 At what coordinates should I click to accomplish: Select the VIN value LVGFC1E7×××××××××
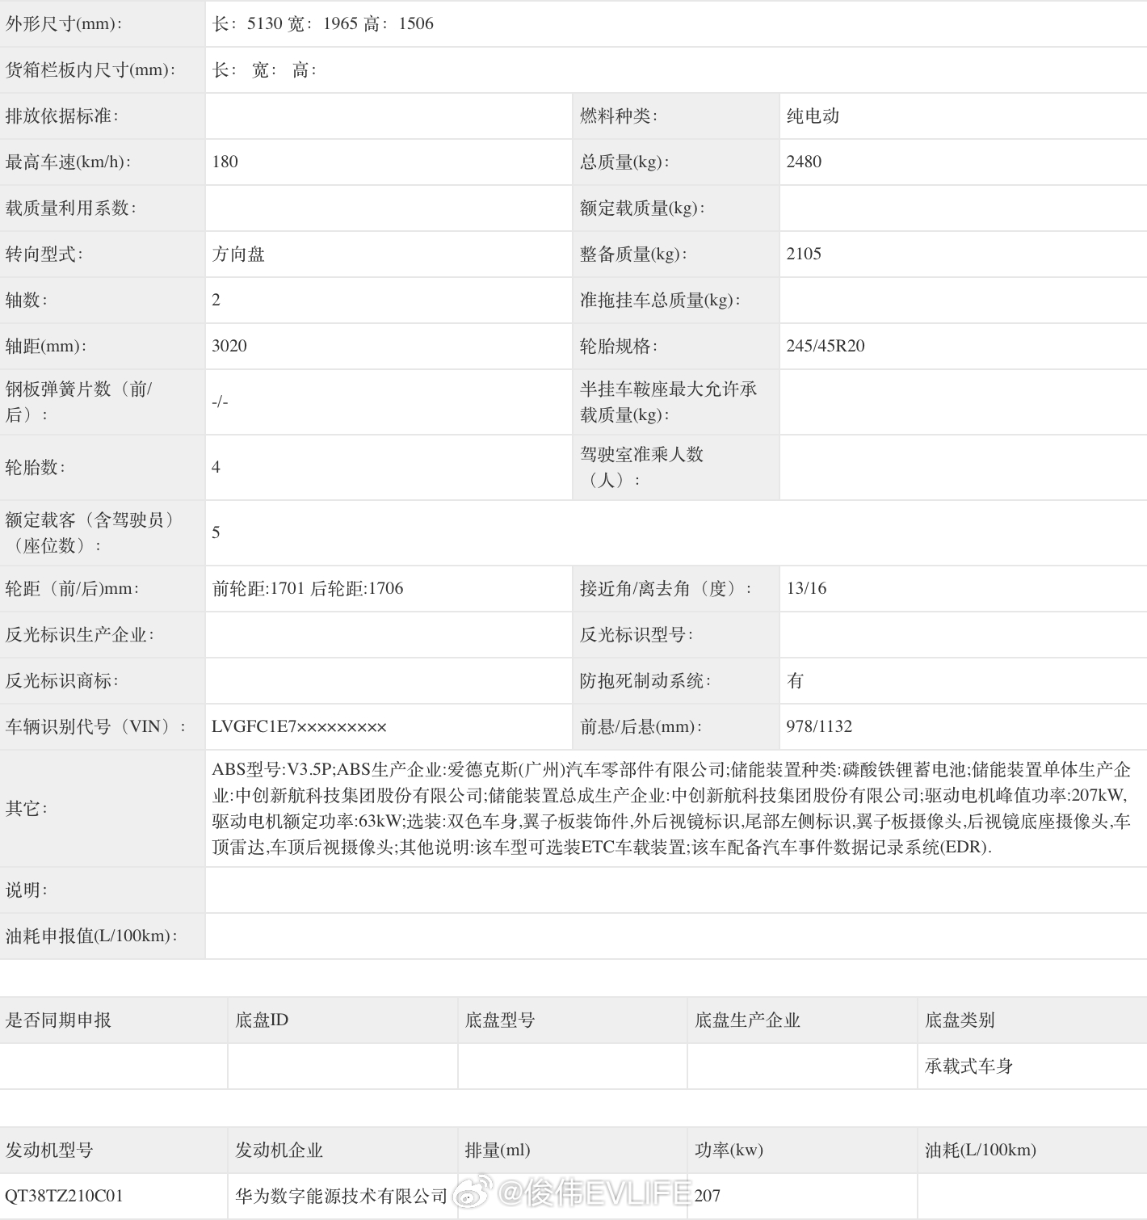[x=299, y=726]
